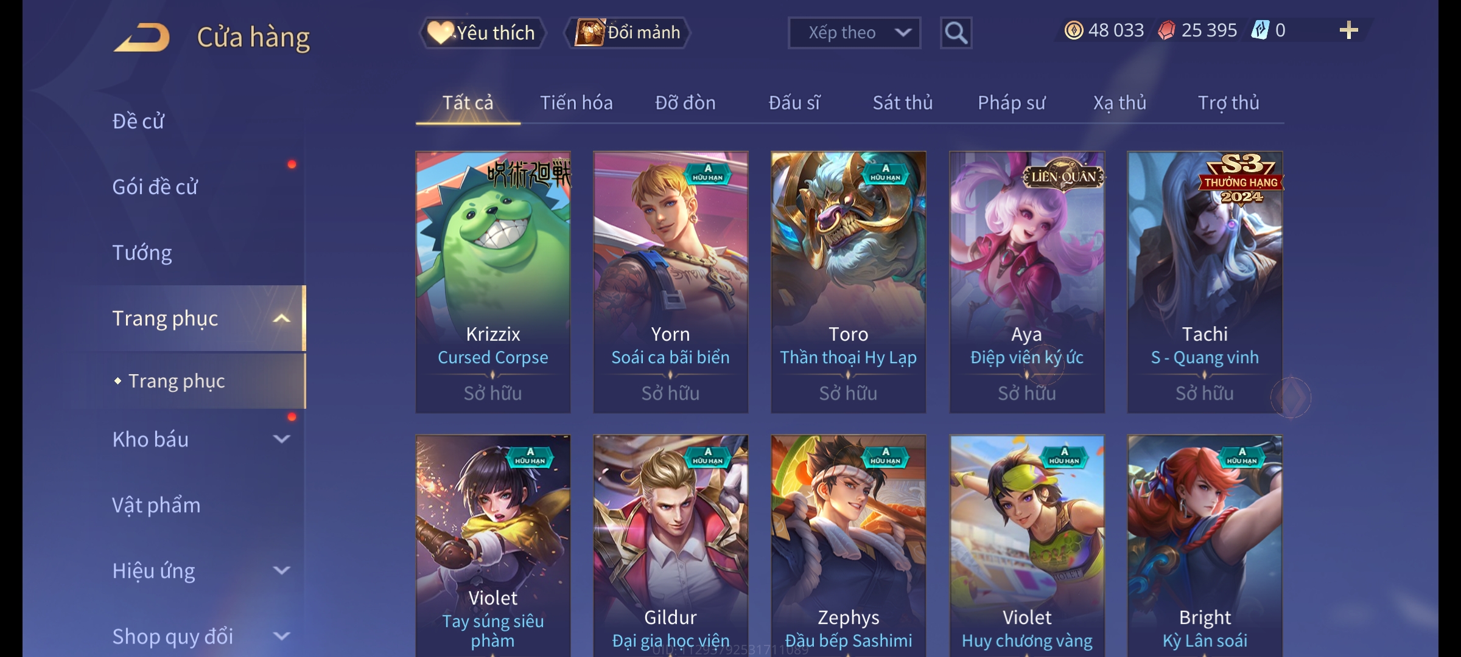Go to Gói đề cử sidebar item

(155, 187)
